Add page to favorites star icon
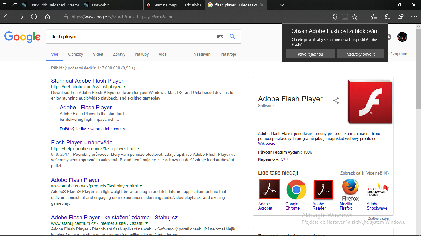The height and width of the screenshot is (236, 421). tap(355, 17)
